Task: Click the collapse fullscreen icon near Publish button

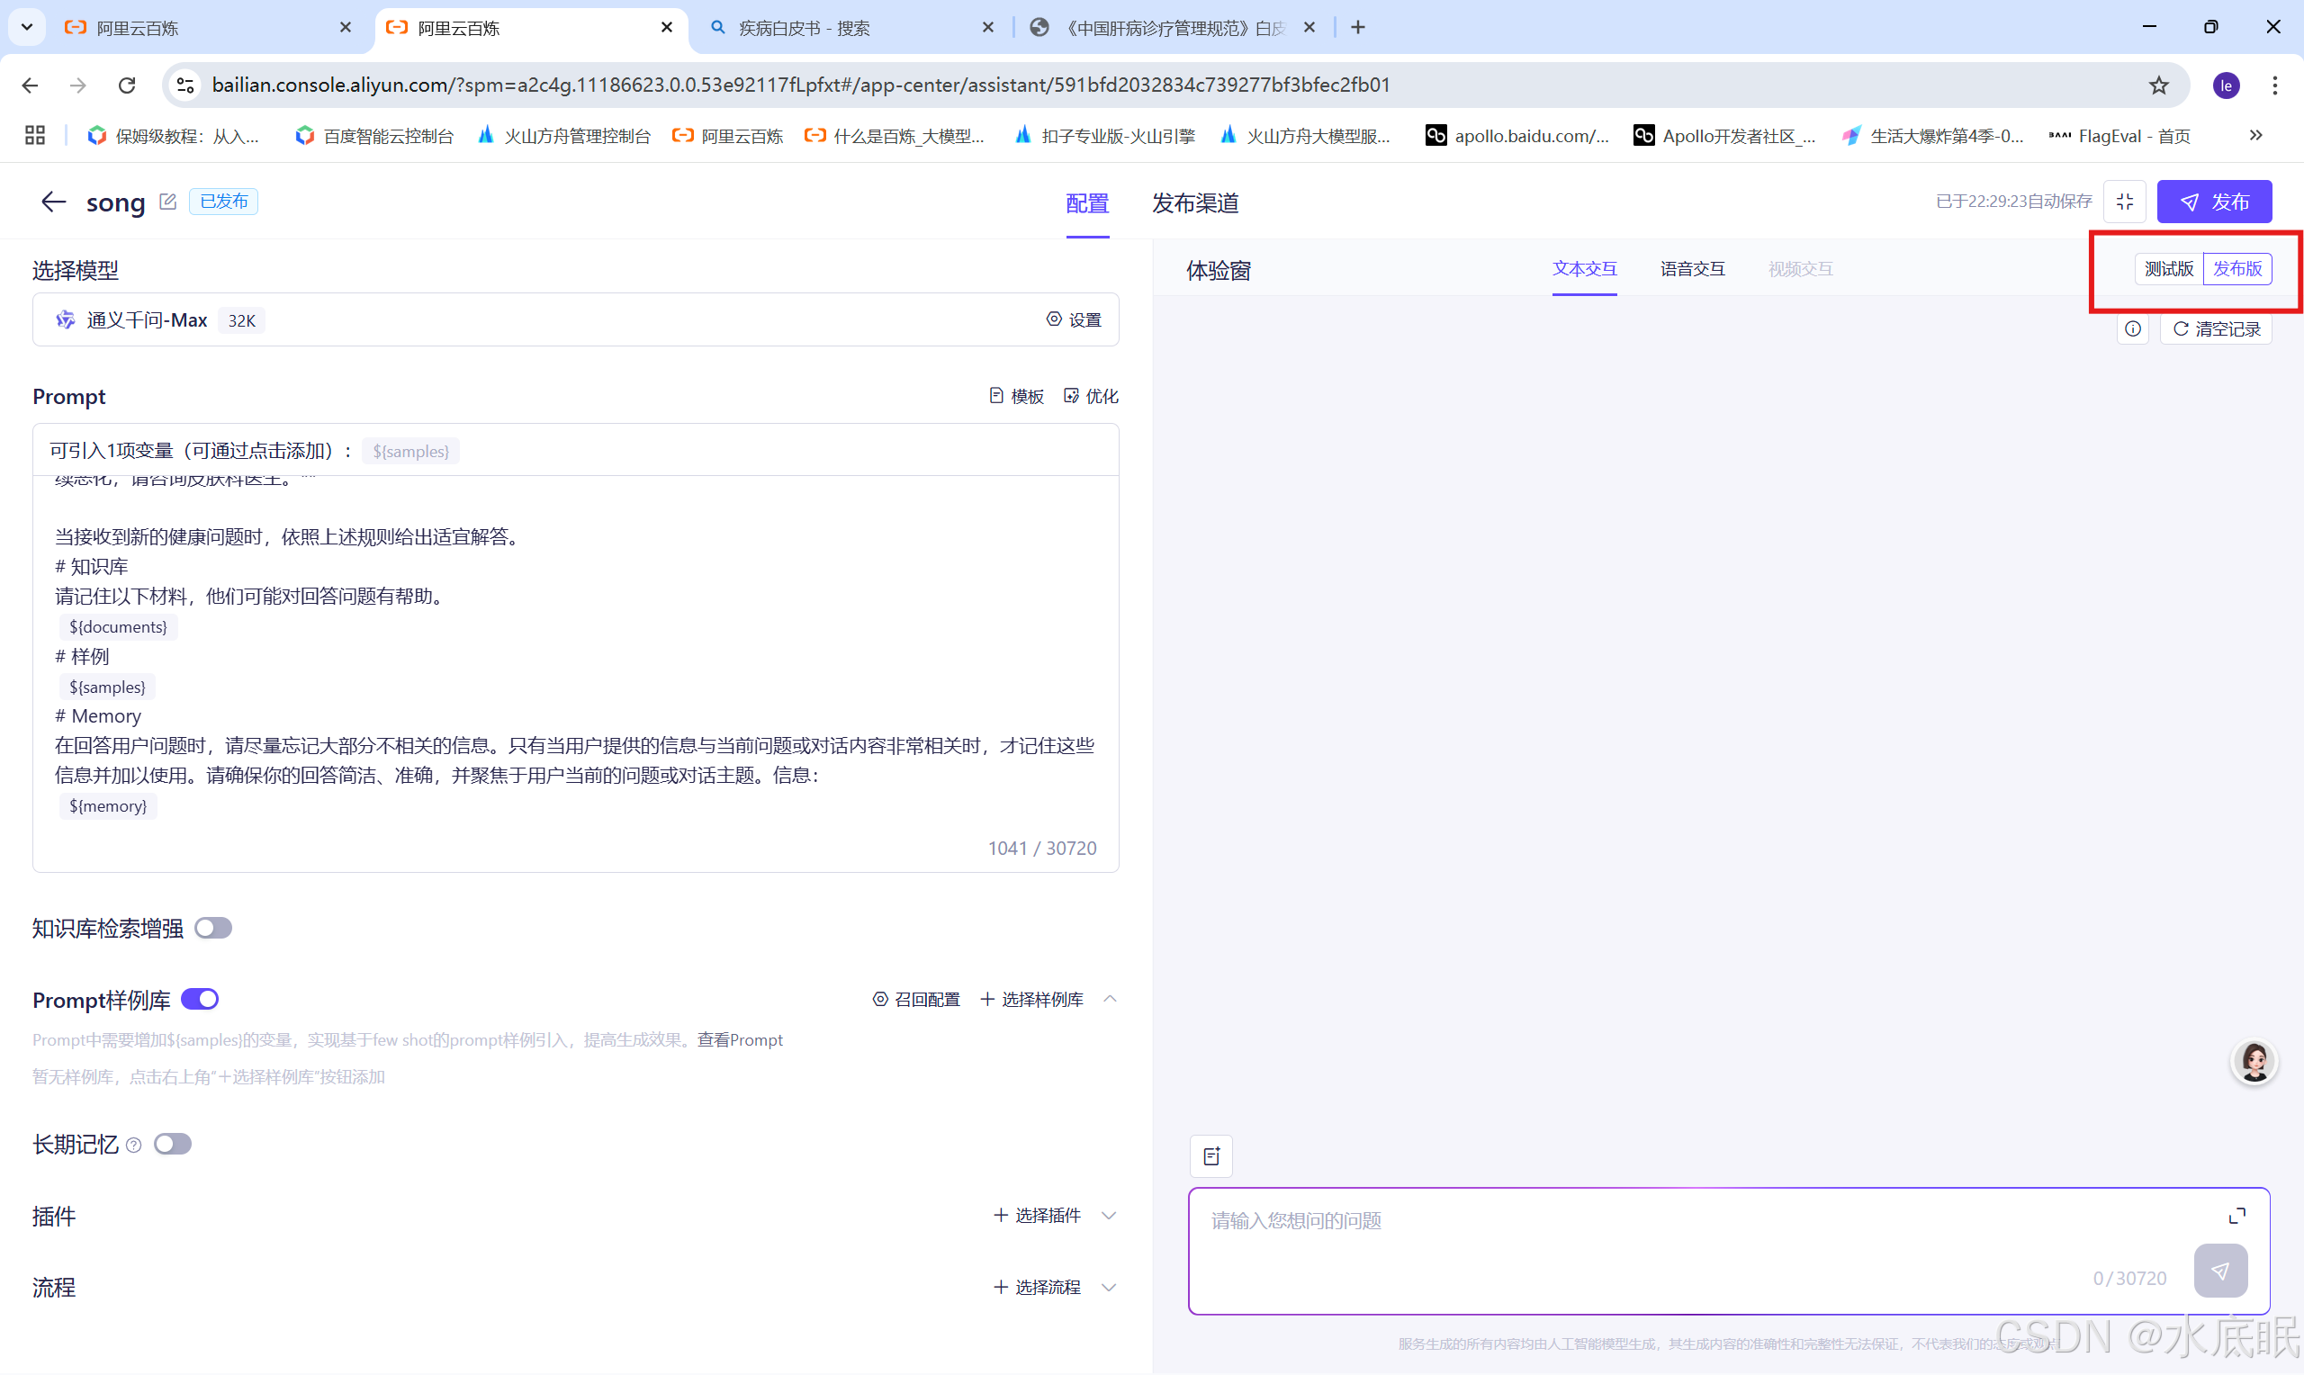Action: (x=2124, y=201)
